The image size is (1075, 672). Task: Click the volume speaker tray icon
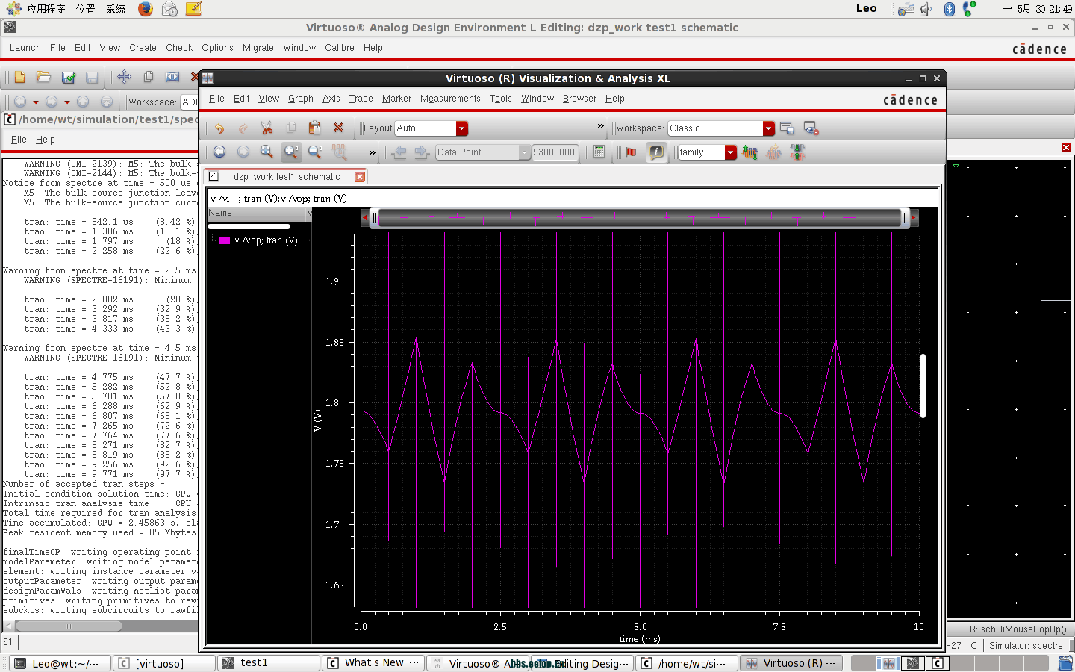[926, 9]
